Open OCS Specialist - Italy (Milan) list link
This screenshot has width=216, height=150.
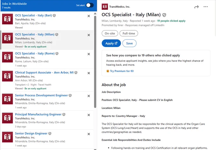(35, 34)
